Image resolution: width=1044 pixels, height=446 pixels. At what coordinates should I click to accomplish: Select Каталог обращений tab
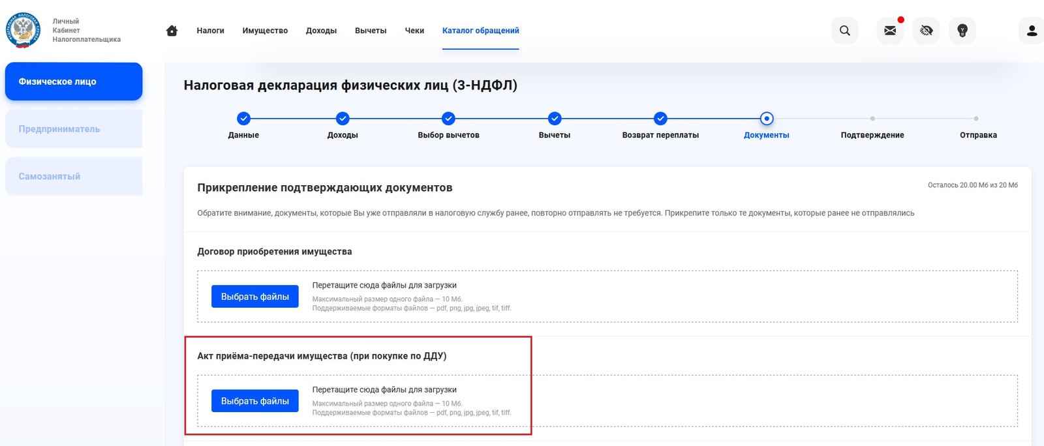(x=481, y=31)
